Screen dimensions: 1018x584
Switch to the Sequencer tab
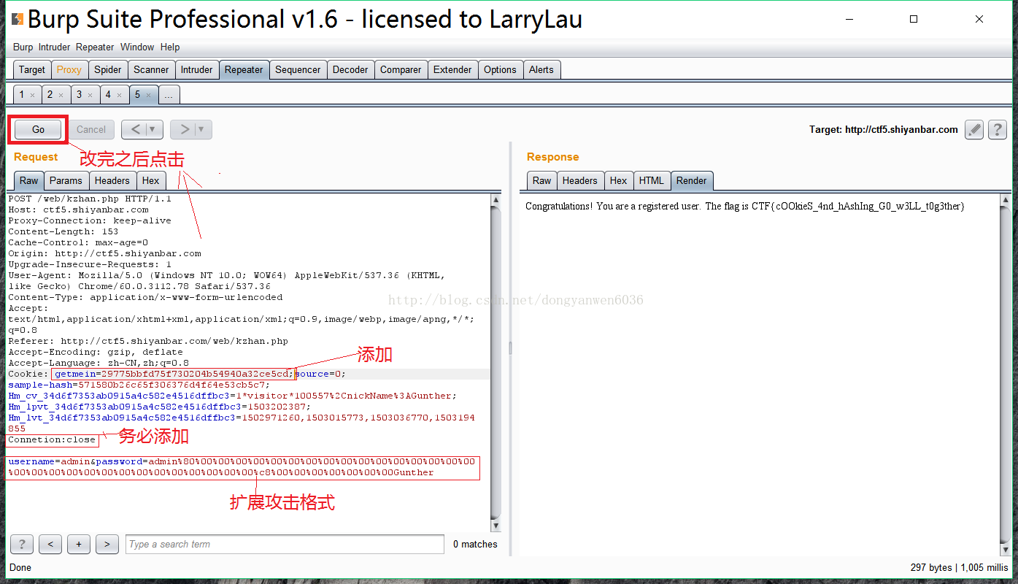(298, 69)
